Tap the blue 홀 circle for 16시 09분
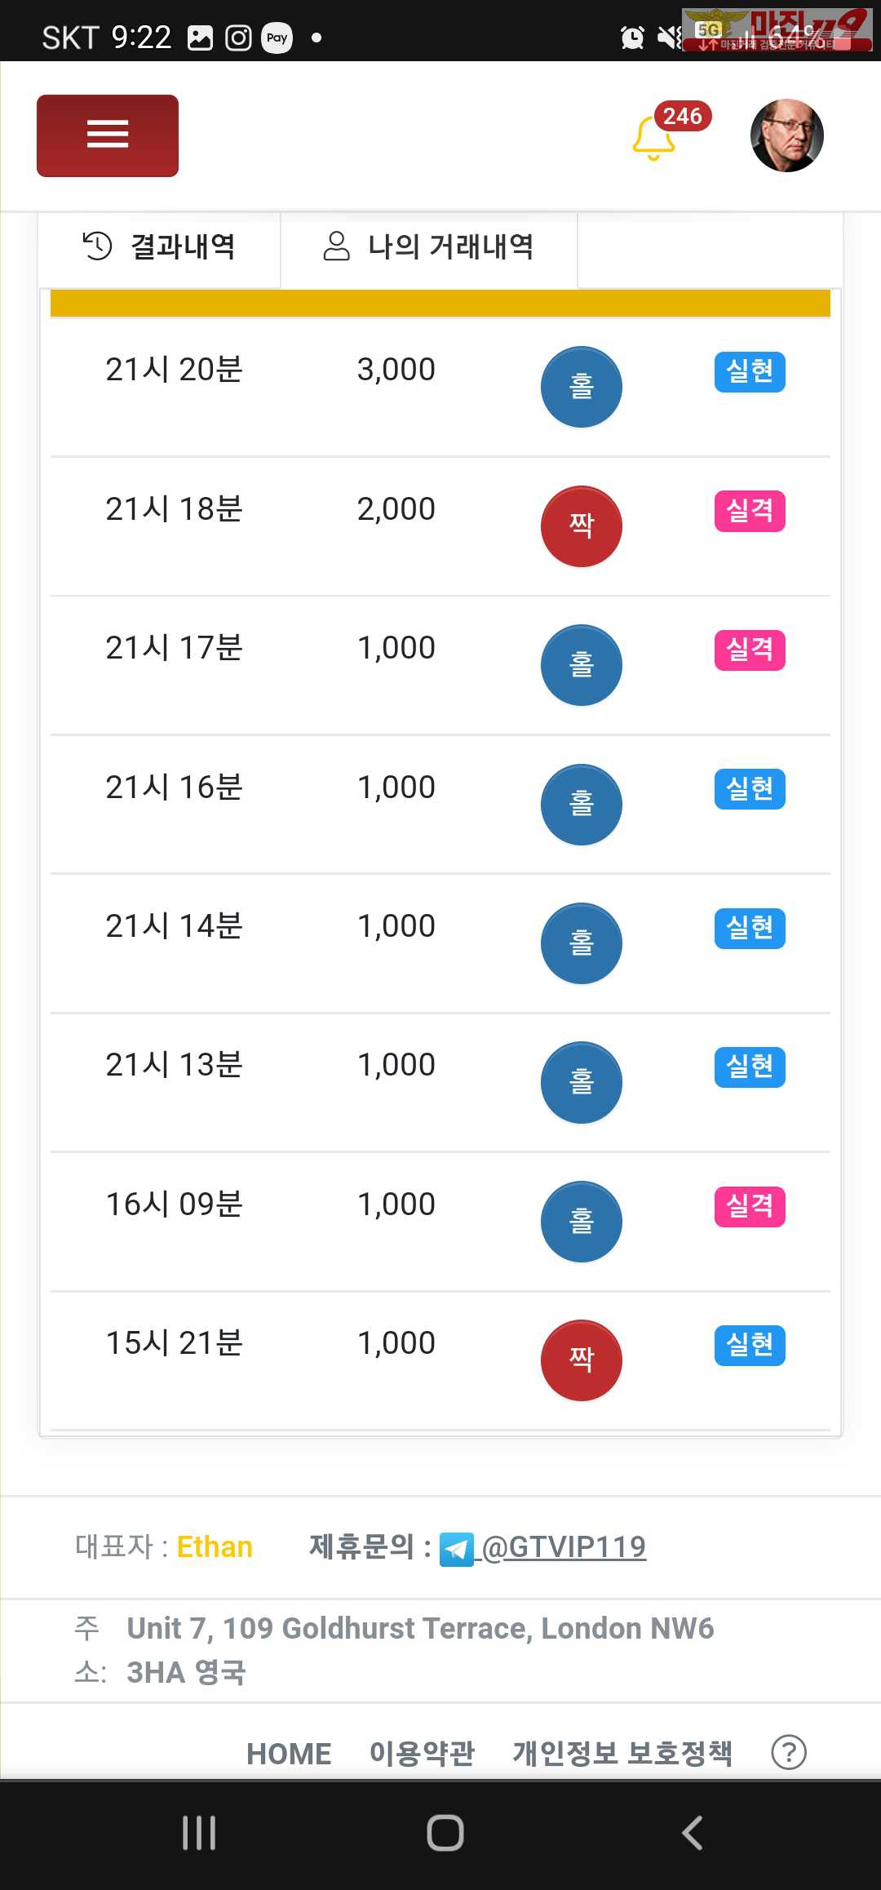This screenshot has width=881, height=1890. pyautogui.click(x=581, y=1222)
